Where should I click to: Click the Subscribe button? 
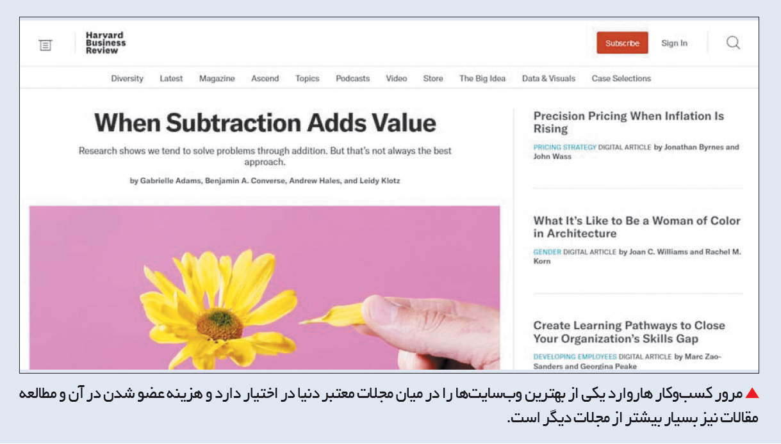(622, 43)
